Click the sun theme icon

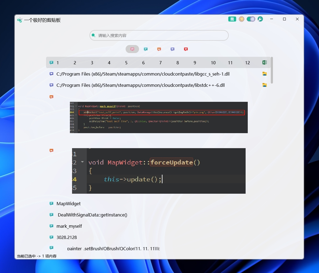coord(242,19)
